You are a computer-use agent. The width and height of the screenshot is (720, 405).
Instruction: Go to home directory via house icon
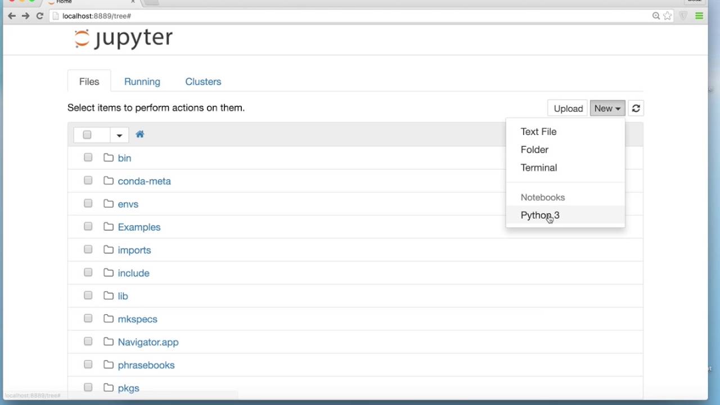[x=140, y=134]
